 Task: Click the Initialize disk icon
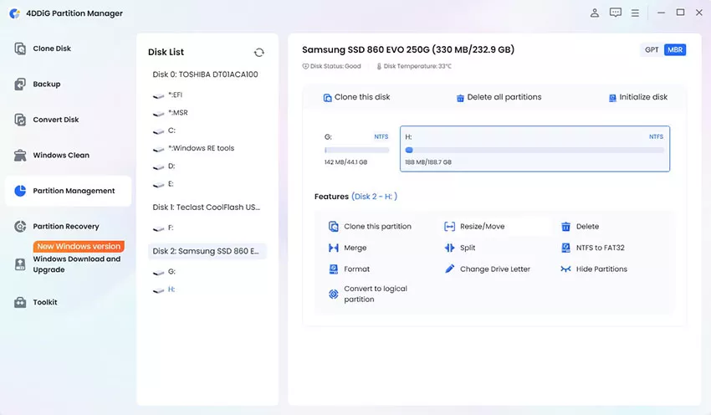pyautogui.click(x=612, y=98)
